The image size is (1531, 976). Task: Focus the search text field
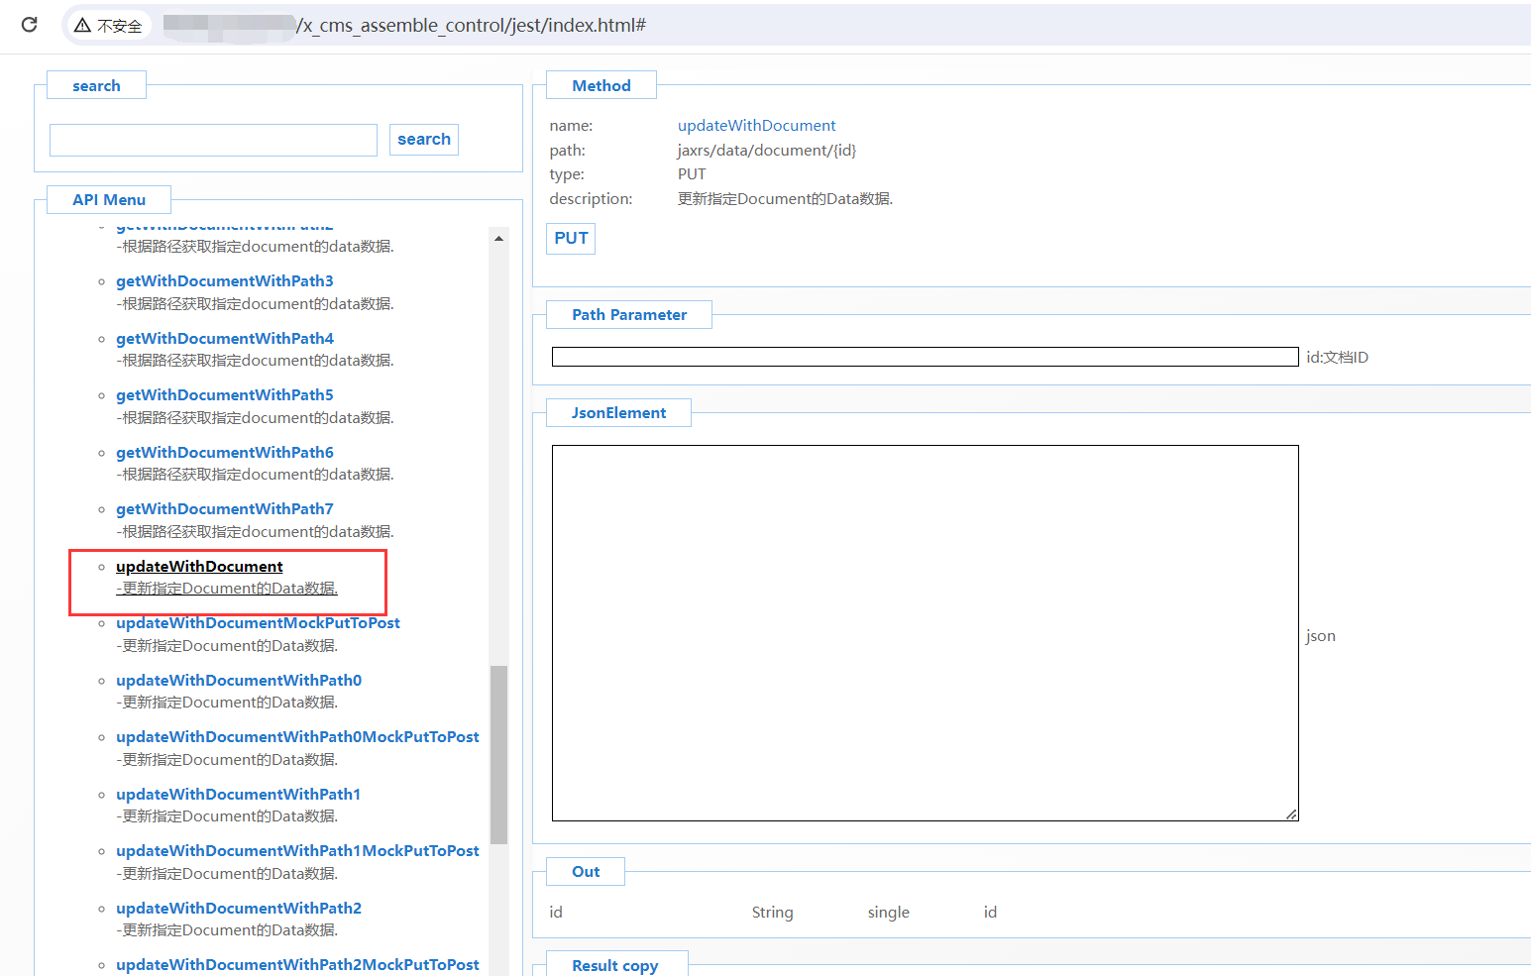213,140
